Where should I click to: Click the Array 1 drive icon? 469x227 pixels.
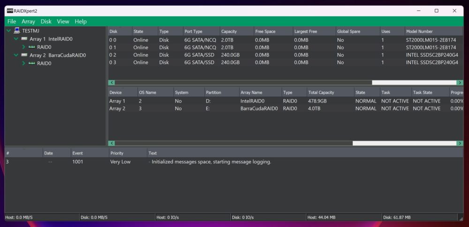tap(24, 39)
